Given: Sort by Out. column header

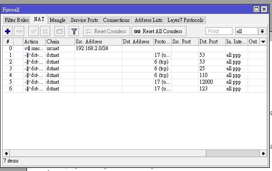Looking at the screenshot, I should pos(254,42).
